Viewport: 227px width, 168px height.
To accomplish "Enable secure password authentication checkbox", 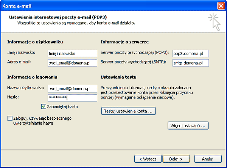I will coord(10,118).
